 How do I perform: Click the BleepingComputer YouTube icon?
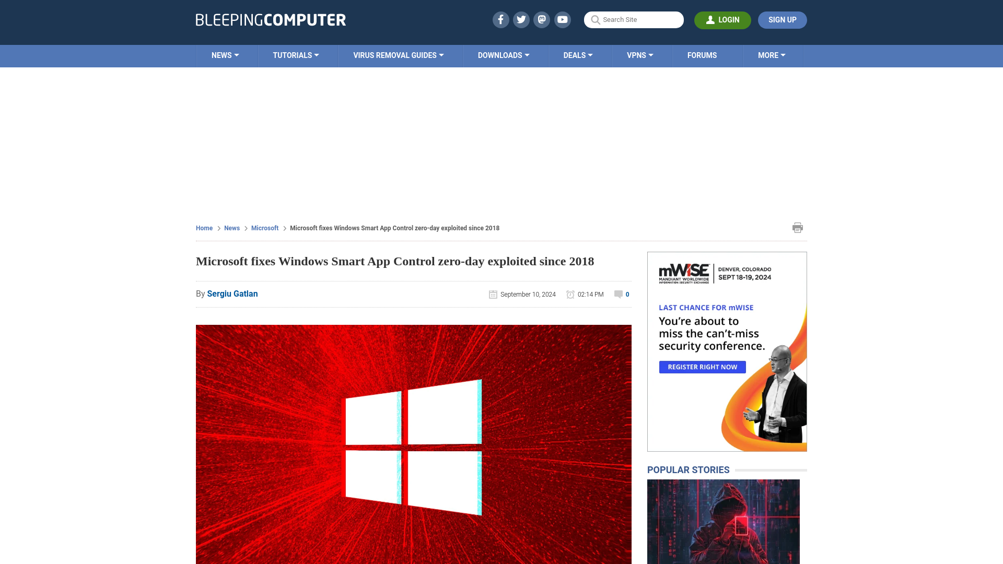pos(563,19)
